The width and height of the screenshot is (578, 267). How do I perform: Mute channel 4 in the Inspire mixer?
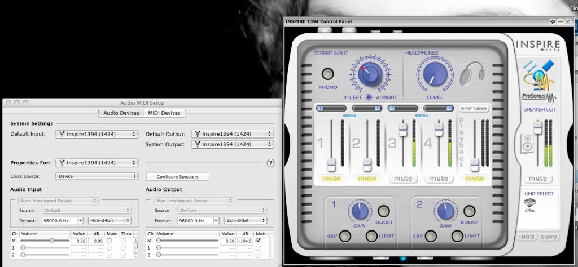(439, 179)
